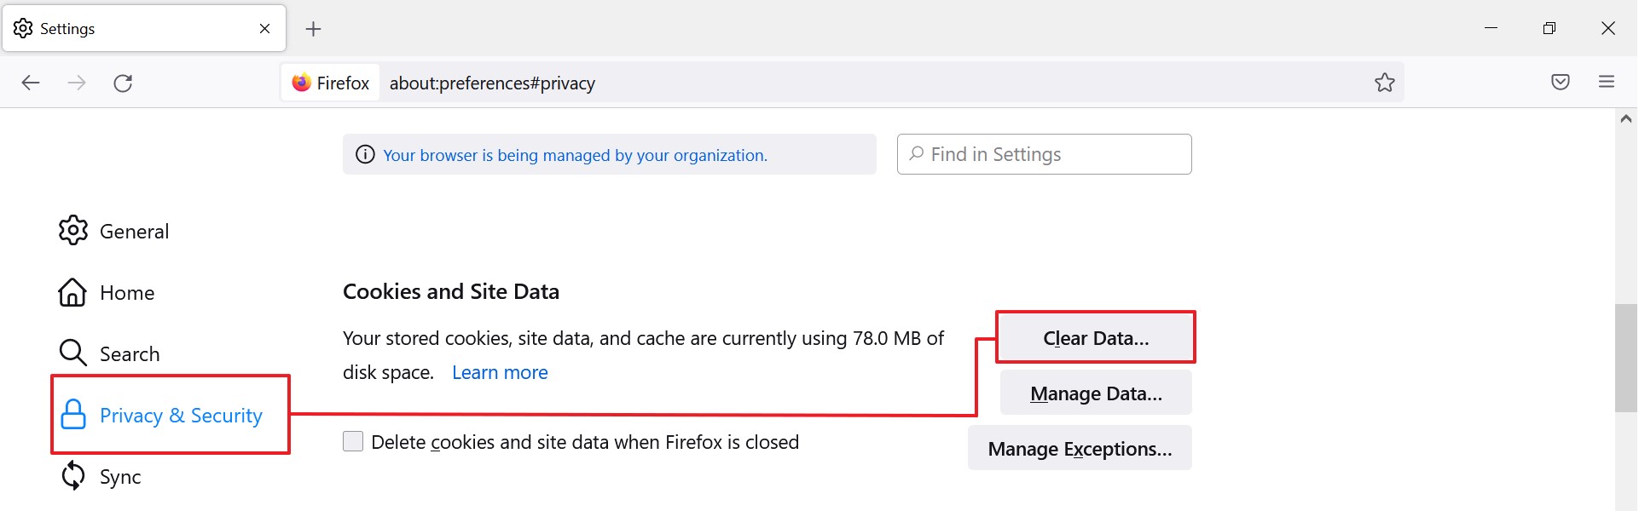Switch to the Settings browser tab
Viewport: 1639px width, 511px height.
tap(136, 29)
